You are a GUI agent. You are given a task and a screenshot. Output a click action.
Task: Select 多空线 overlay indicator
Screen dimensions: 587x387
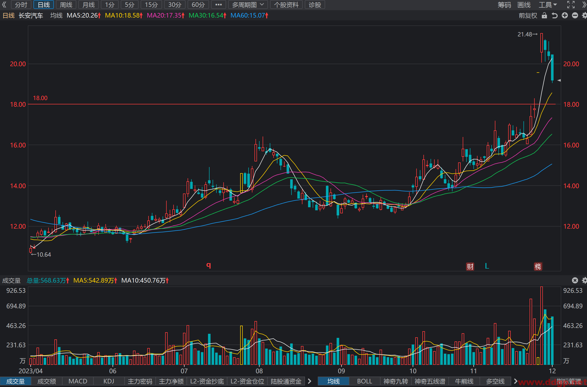495,381
